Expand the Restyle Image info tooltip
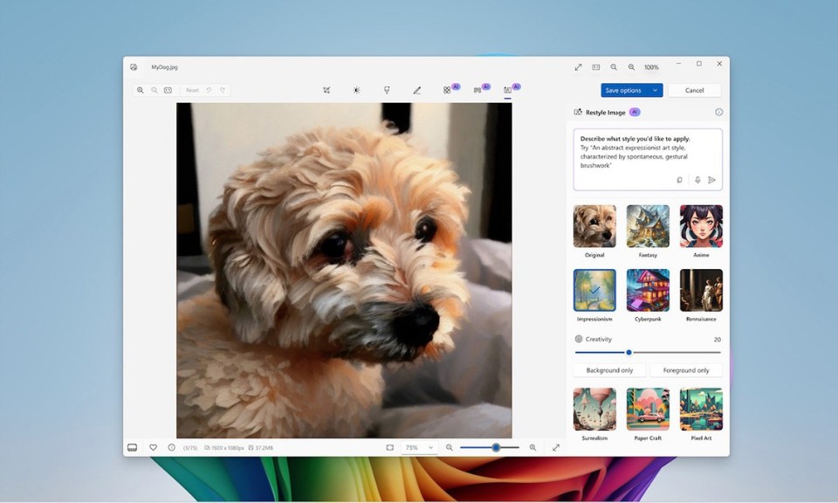Viewport: 838px width, 503px height. (718, 112)
